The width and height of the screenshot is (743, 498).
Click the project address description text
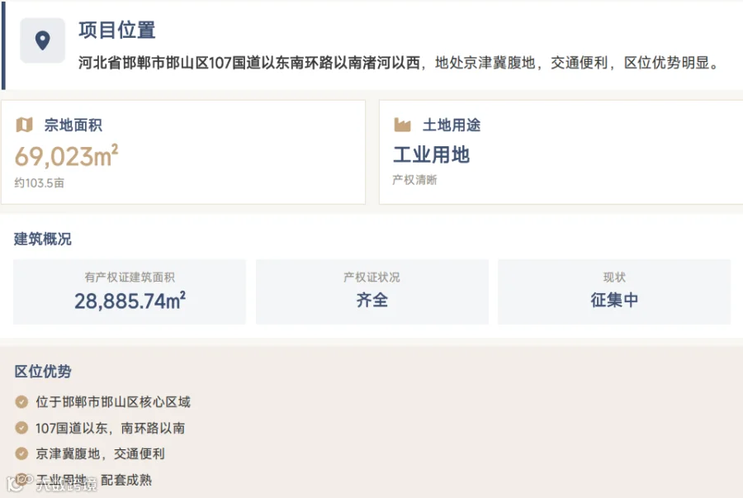tap(400, 63)
